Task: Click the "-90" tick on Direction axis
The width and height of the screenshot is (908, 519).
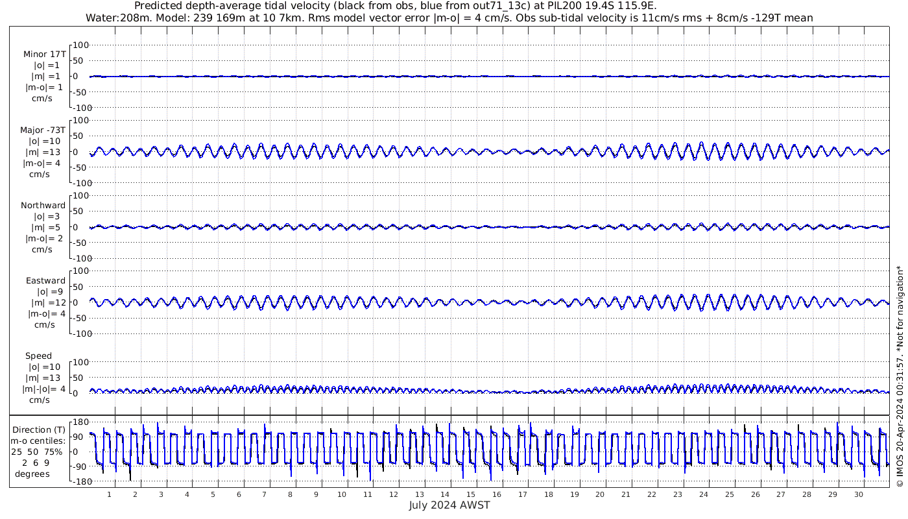Action: 80,467
